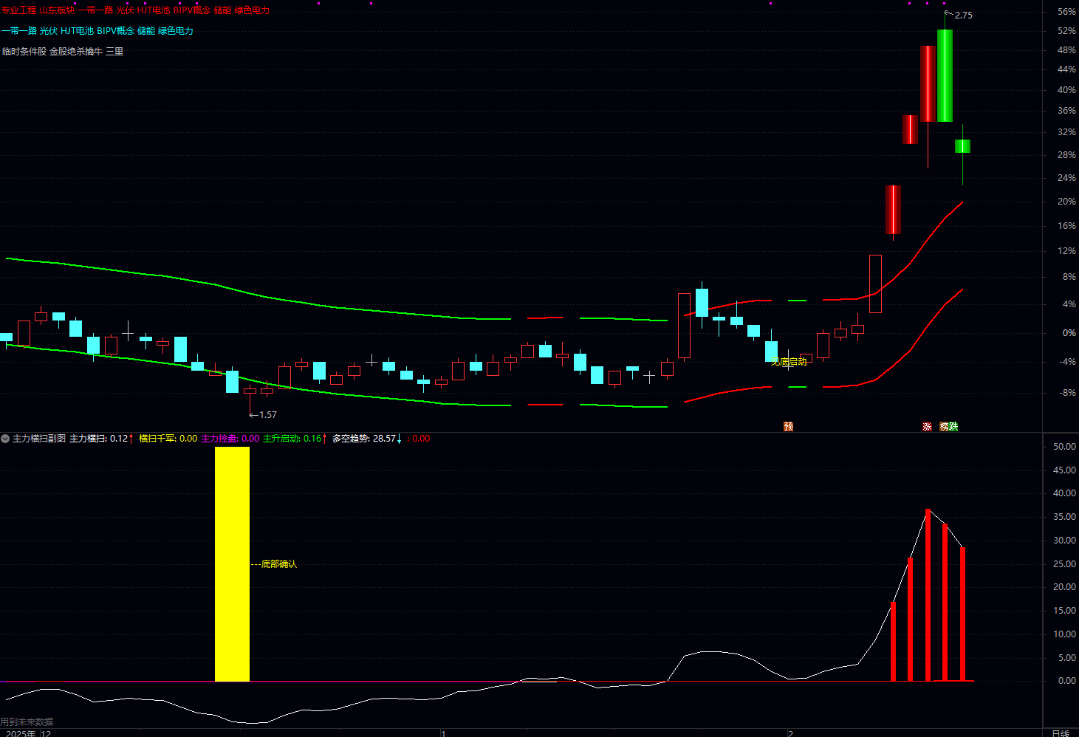Click the 主升启动: 0.16 value

(x=292, y=439)
